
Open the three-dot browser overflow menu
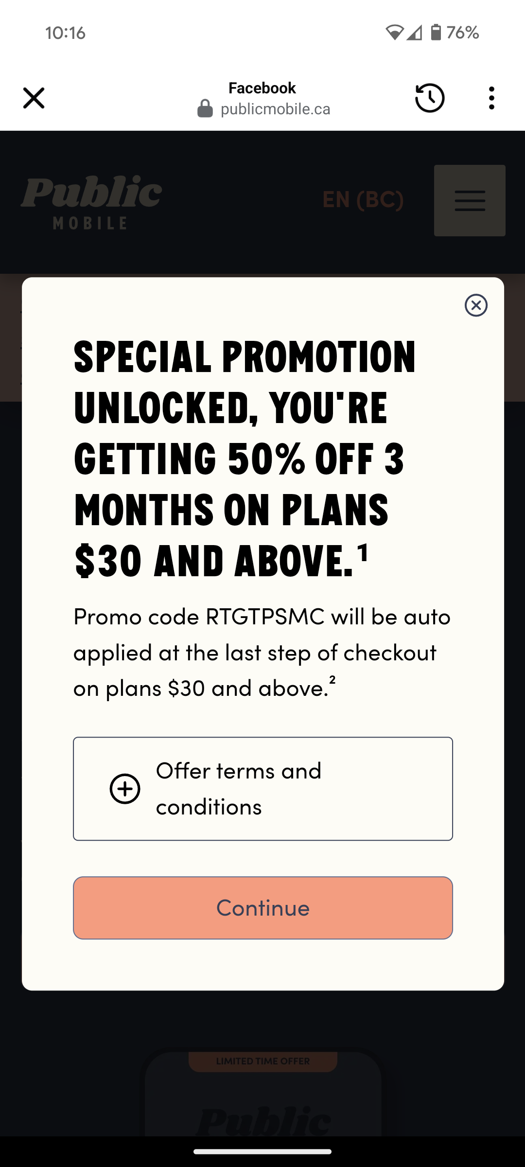coord(491,98)
